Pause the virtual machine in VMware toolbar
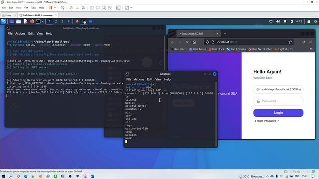 point(51,8)
